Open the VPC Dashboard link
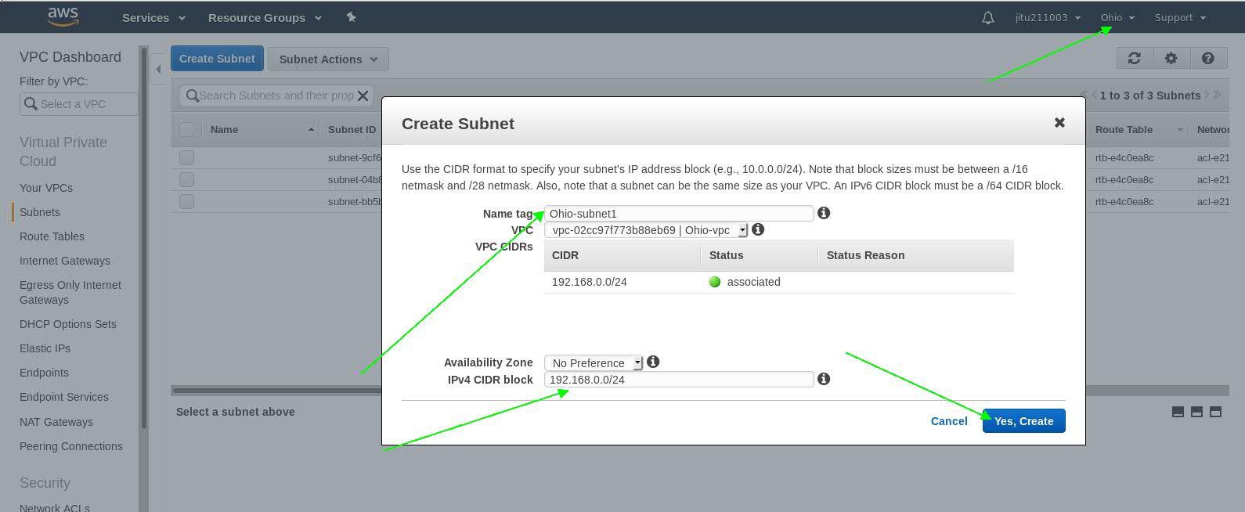1245x512 pixels. pos(70,57)
